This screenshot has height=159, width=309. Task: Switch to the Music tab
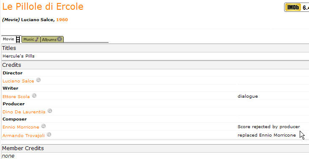pyautogui.click(x=31, y=39)
